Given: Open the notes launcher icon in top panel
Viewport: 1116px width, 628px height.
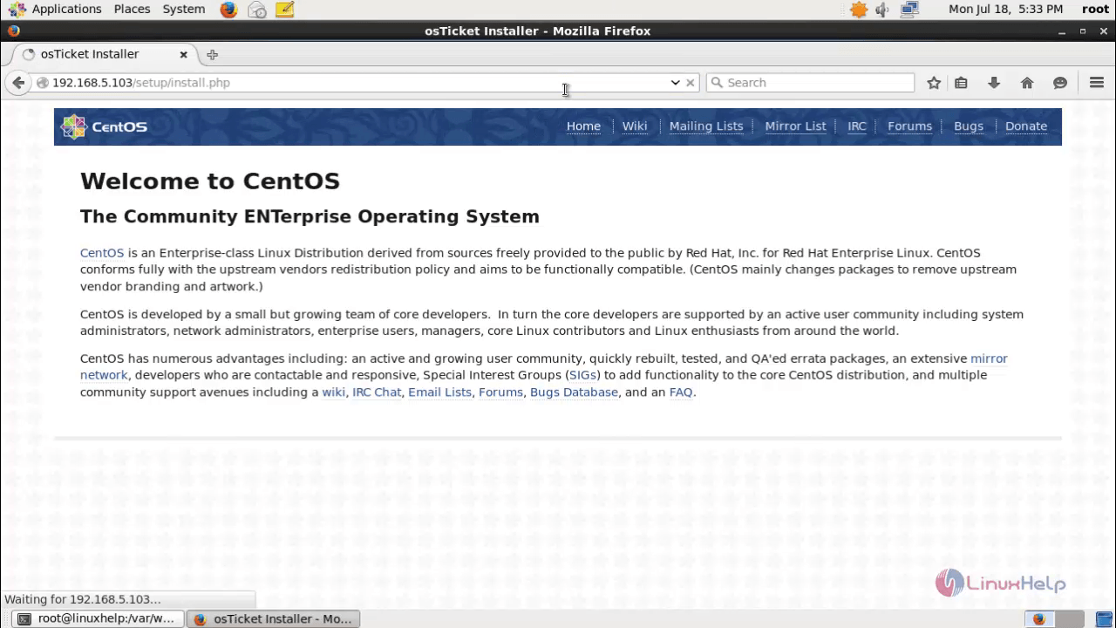Looking at the screenshot, I should click(284, 10).
